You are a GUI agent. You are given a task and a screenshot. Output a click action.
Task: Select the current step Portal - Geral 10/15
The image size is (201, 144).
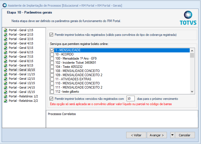(22, 70)
